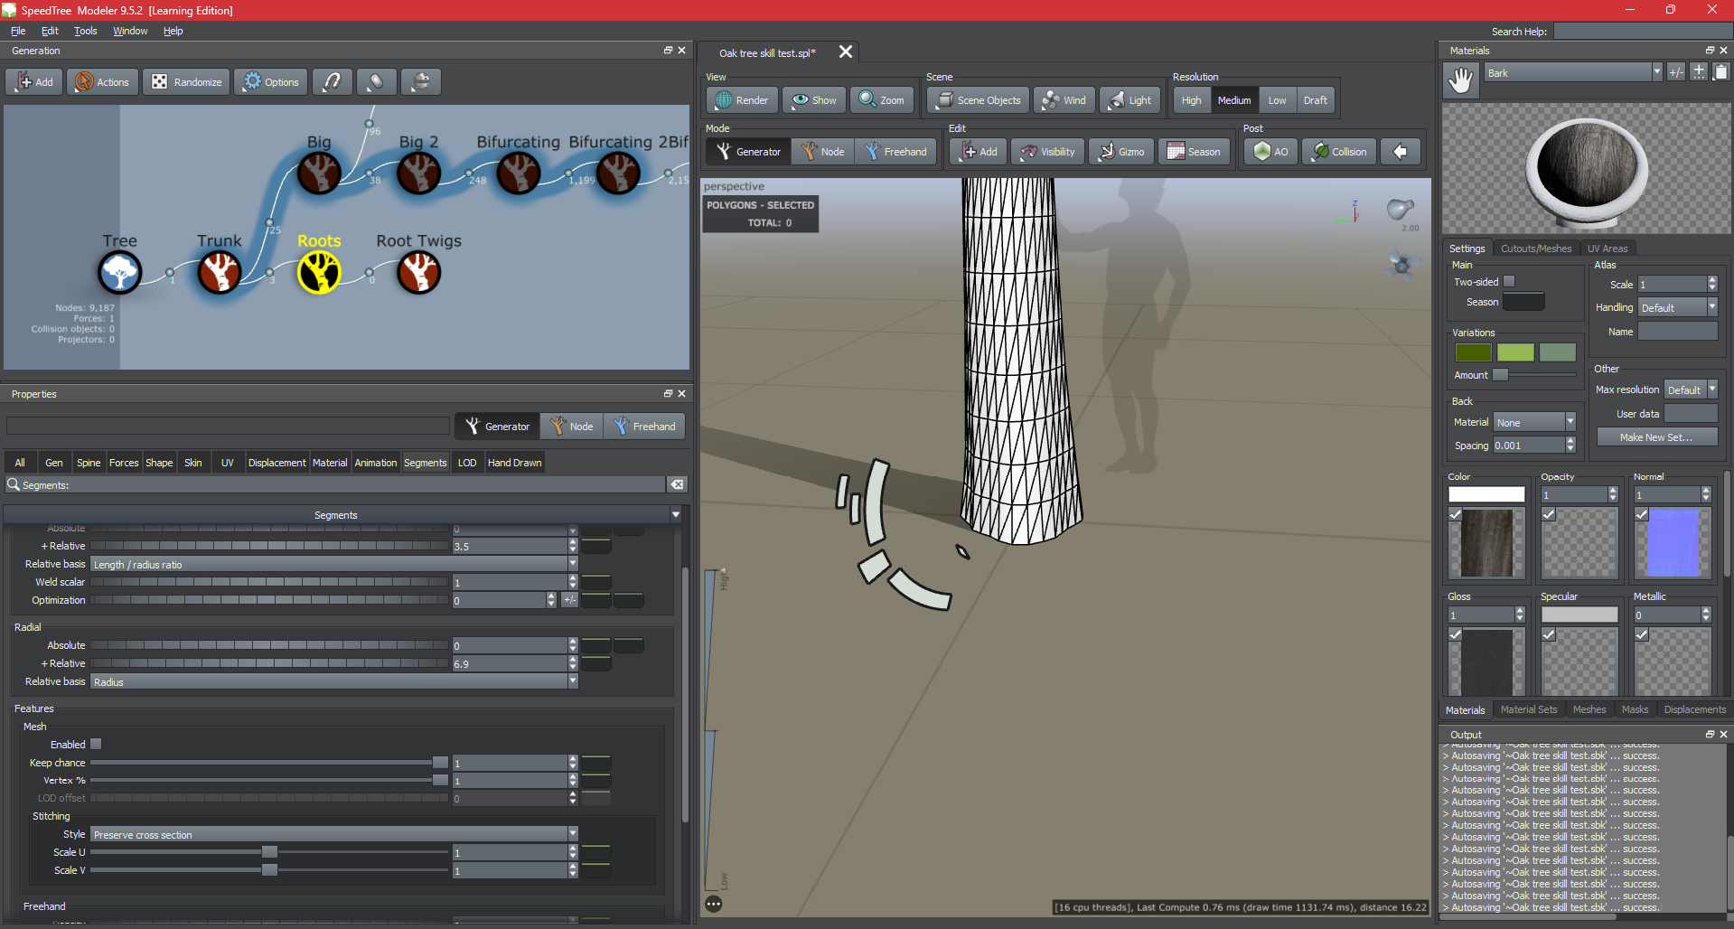Select the Big 2 generator node
This screenshot has width=1734, height=929.
tap(418, 173)
